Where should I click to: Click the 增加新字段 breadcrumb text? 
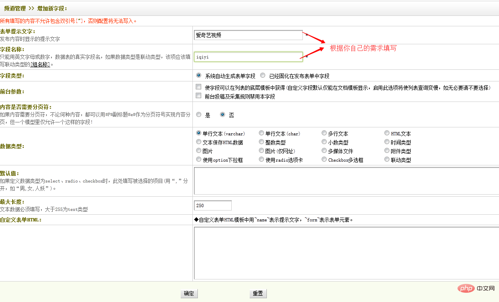click(x=52, y=9)
